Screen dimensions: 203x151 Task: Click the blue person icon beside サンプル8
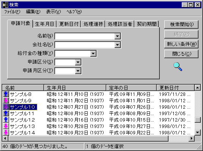point(6,94)
